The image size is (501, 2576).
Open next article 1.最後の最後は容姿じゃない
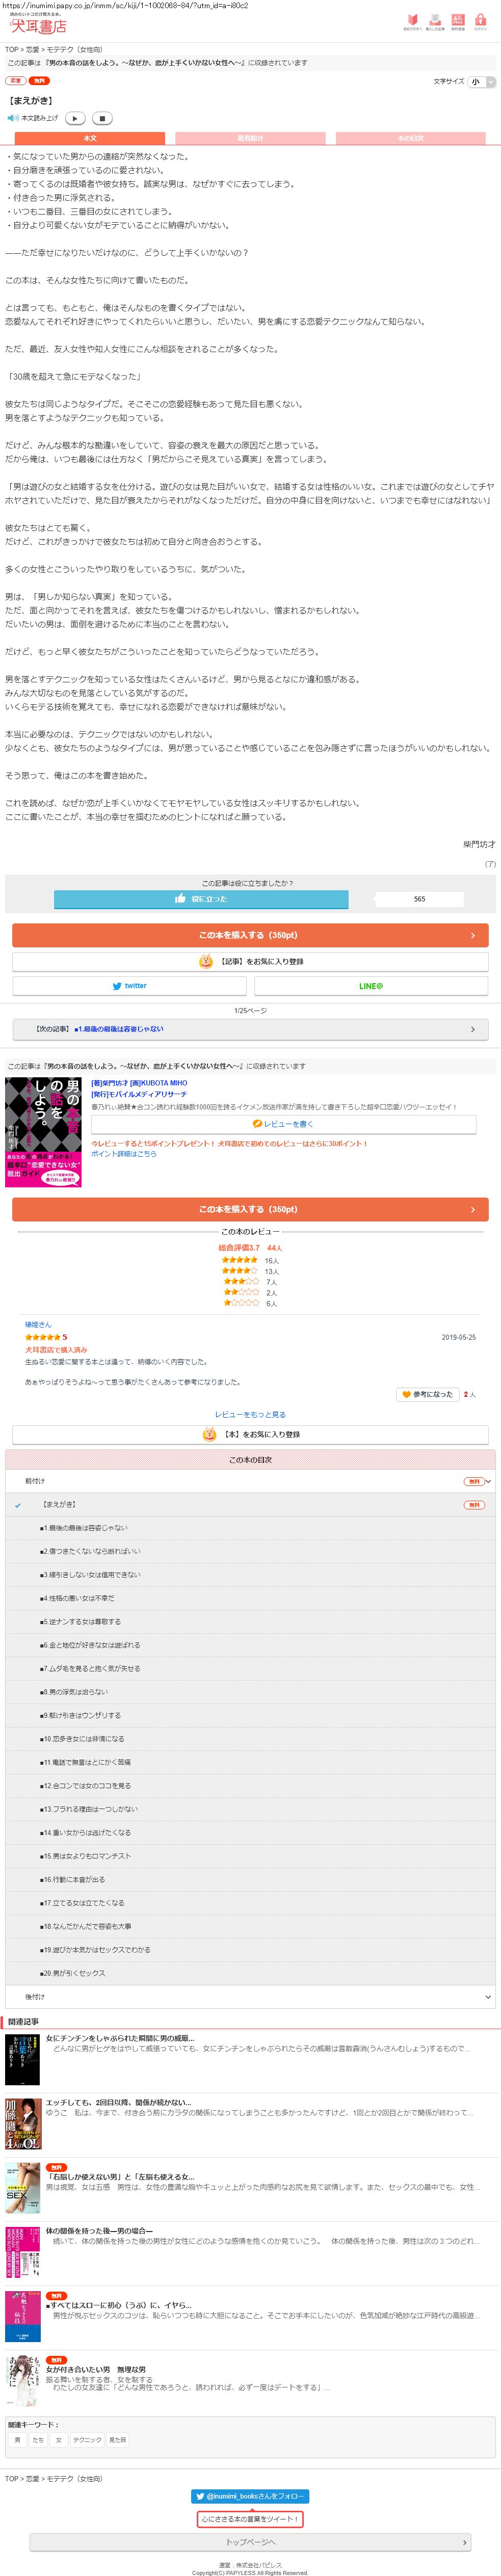click(250, 1028)
